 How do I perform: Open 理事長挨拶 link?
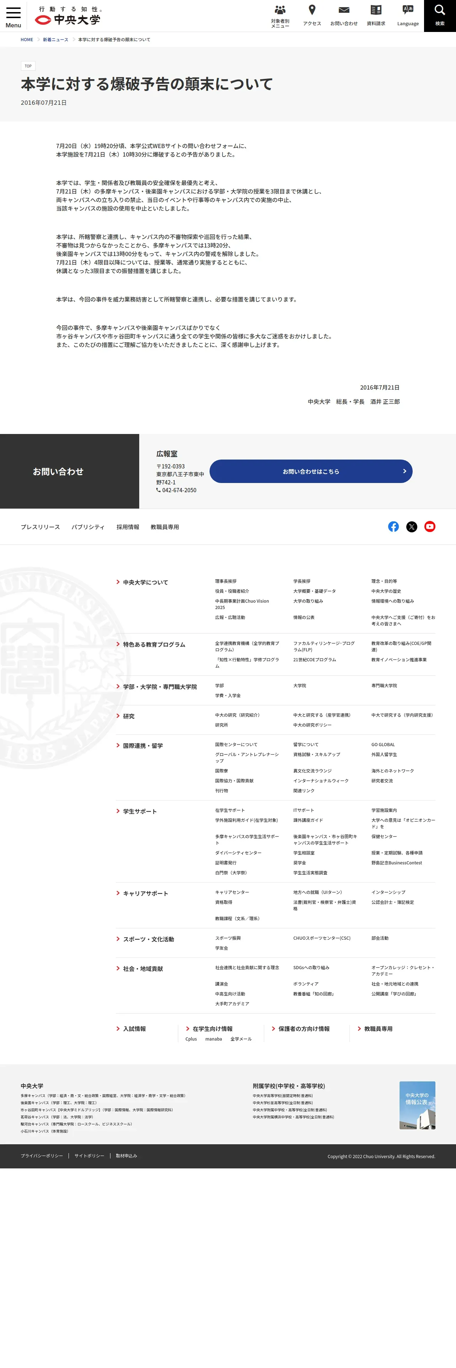(226, 581)
